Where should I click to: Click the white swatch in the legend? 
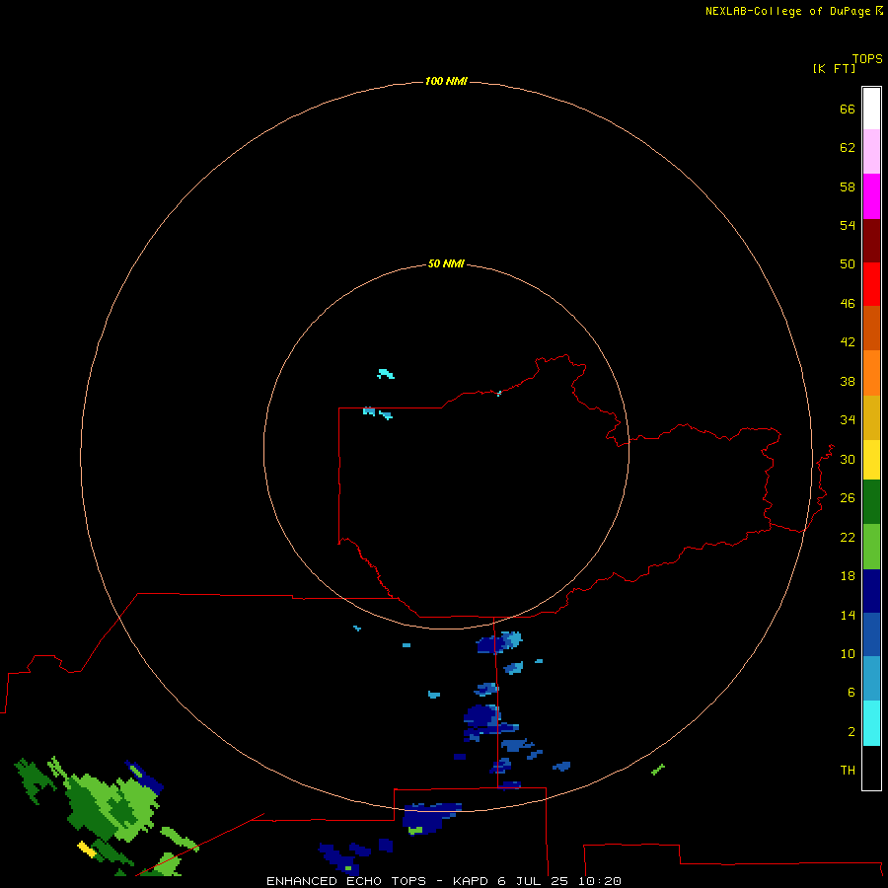[x=871, y=109]
